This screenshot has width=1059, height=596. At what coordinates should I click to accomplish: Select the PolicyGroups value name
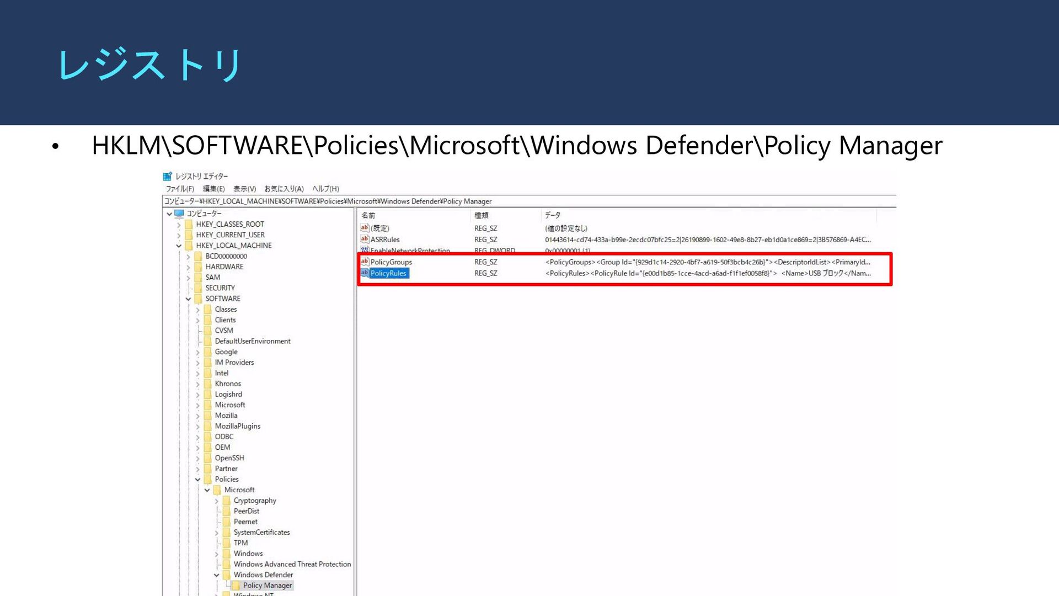[x=391, y=262]
